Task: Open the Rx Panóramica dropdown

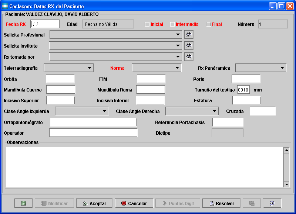Action: click(261, 68)
